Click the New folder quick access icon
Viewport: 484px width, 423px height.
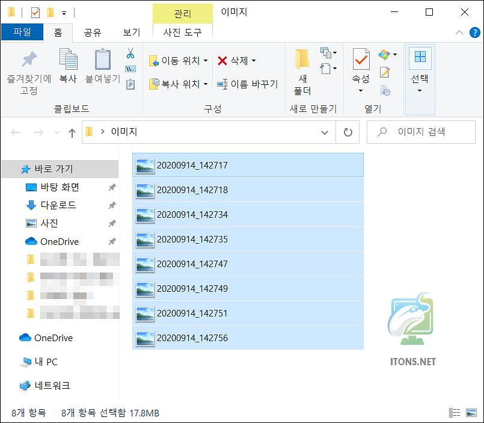coord(51,13)
